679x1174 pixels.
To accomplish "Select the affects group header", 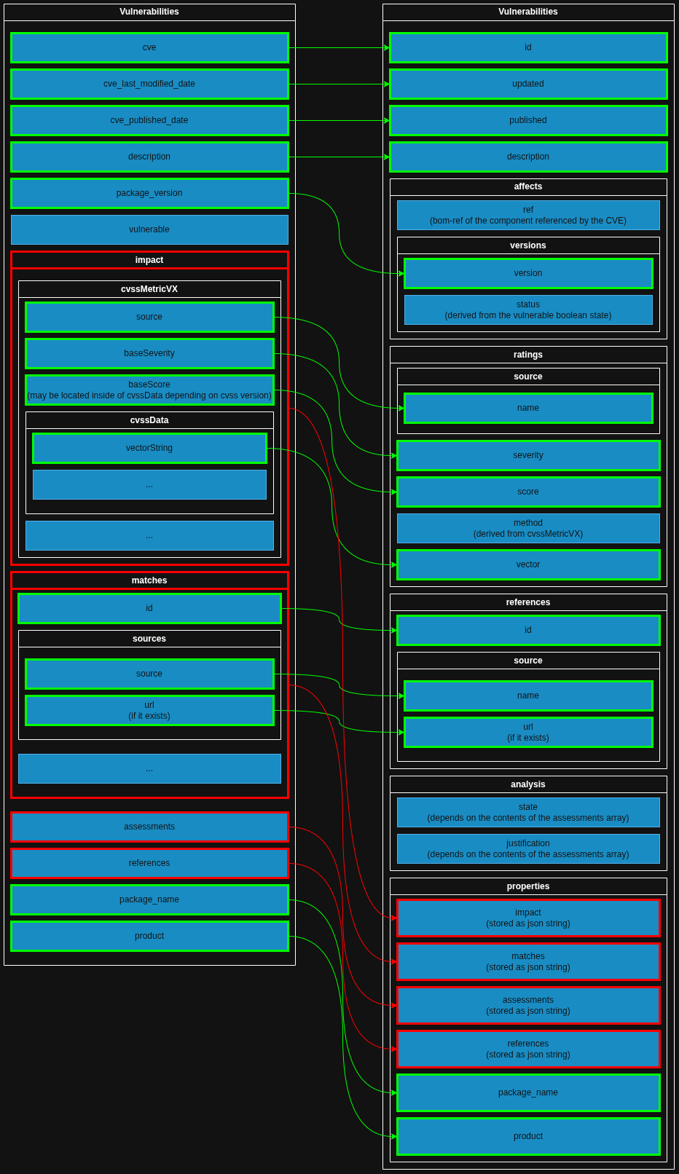I will (x=528, y=187).
